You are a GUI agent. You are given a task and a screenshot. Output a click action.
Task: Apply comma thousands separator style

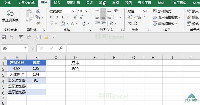[145, 17]
